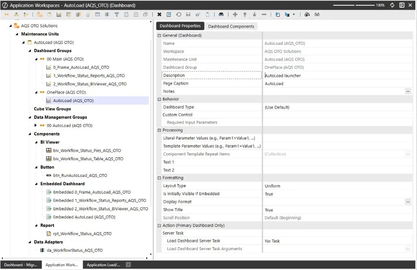
Task: Click the first orange dots toolbar icon
Action: tap(7, 15)
